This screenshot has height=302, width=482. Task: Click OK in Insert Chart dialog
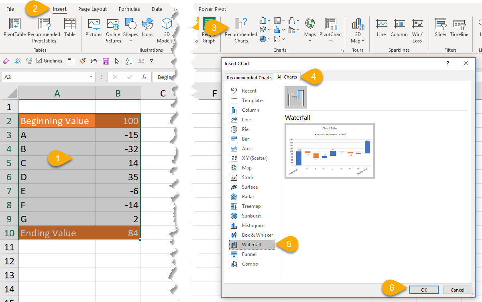pyautogui.click(x=424, y=290)
